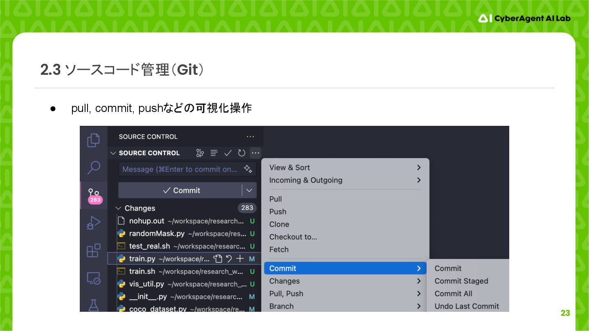Open the Extensions icon in activity bar
589x331 pixels.
tap(94, 250)
